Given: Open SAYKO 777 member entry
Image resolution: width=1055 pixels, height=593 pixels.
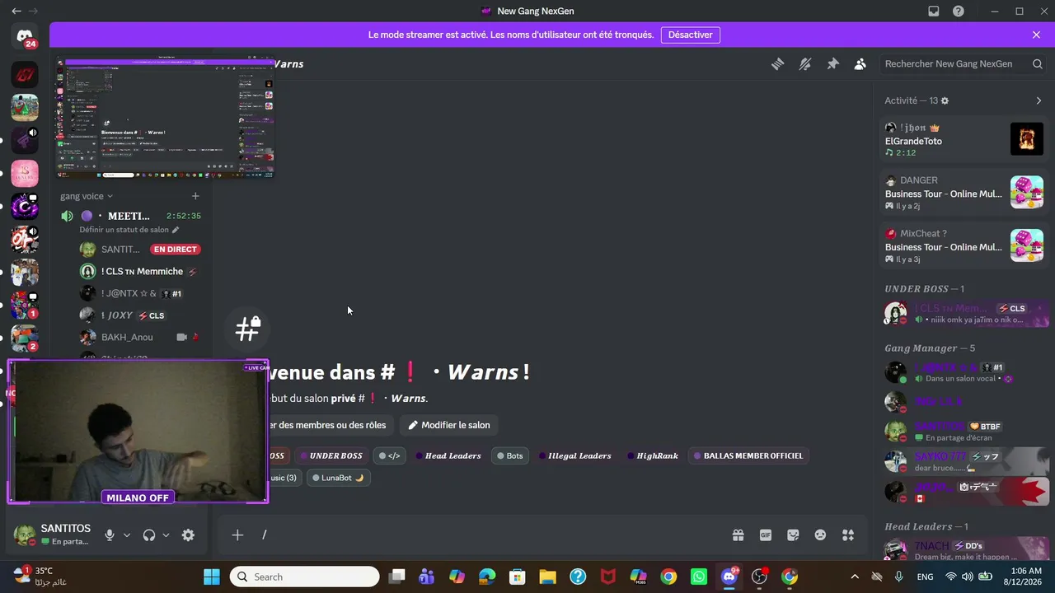Looking at the screenshot, I should [964, 462].
